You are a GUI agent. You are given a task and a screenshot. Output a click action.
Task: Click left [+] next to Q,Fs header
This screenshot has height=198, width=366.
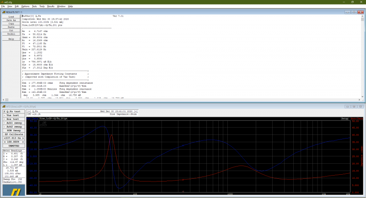pos(29,112)
